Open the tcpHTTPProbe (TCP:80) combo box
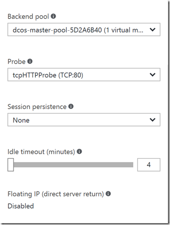The width and height of the screenshot is (170, 225). pos(84,74)
